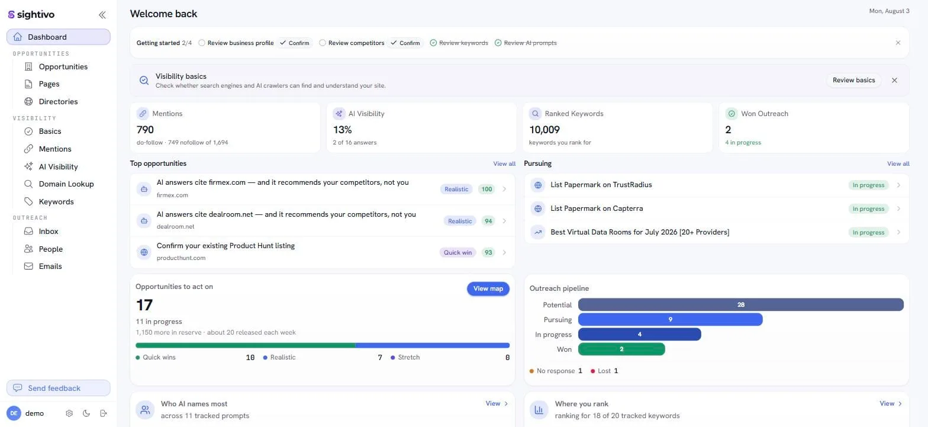Open View link for Who AI names most
The width and height of the screenshot is (928, 427).
point(497,403)
